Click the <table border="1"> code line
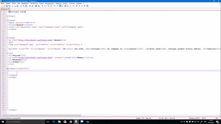The image size is (221, 124). [19, 69]
